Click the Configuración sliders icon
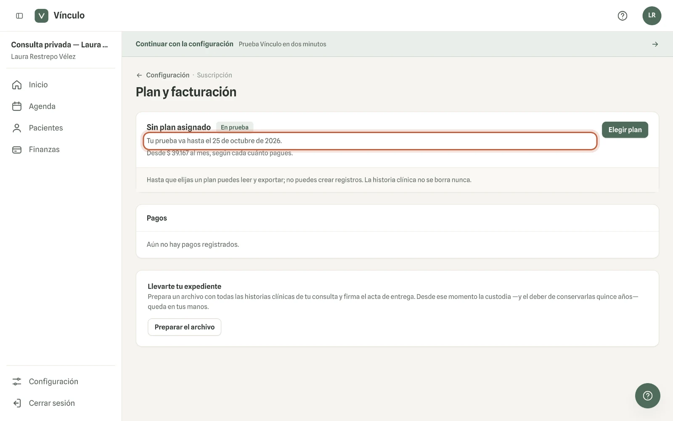673x421 pixels. tap(17, 381)
